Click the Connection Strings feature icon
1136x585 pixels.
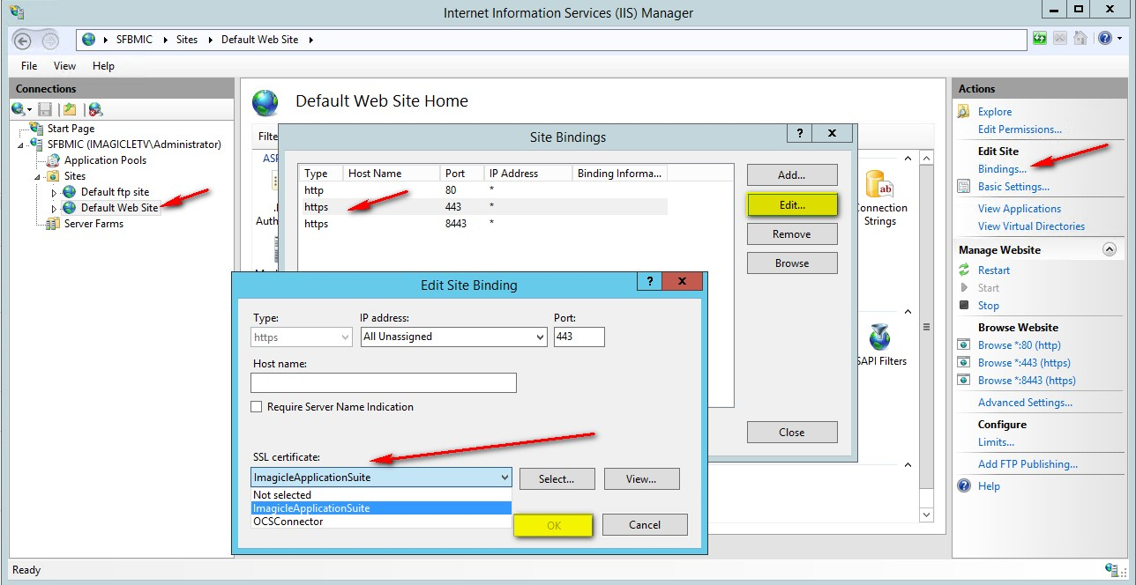(x=879, y=187)
